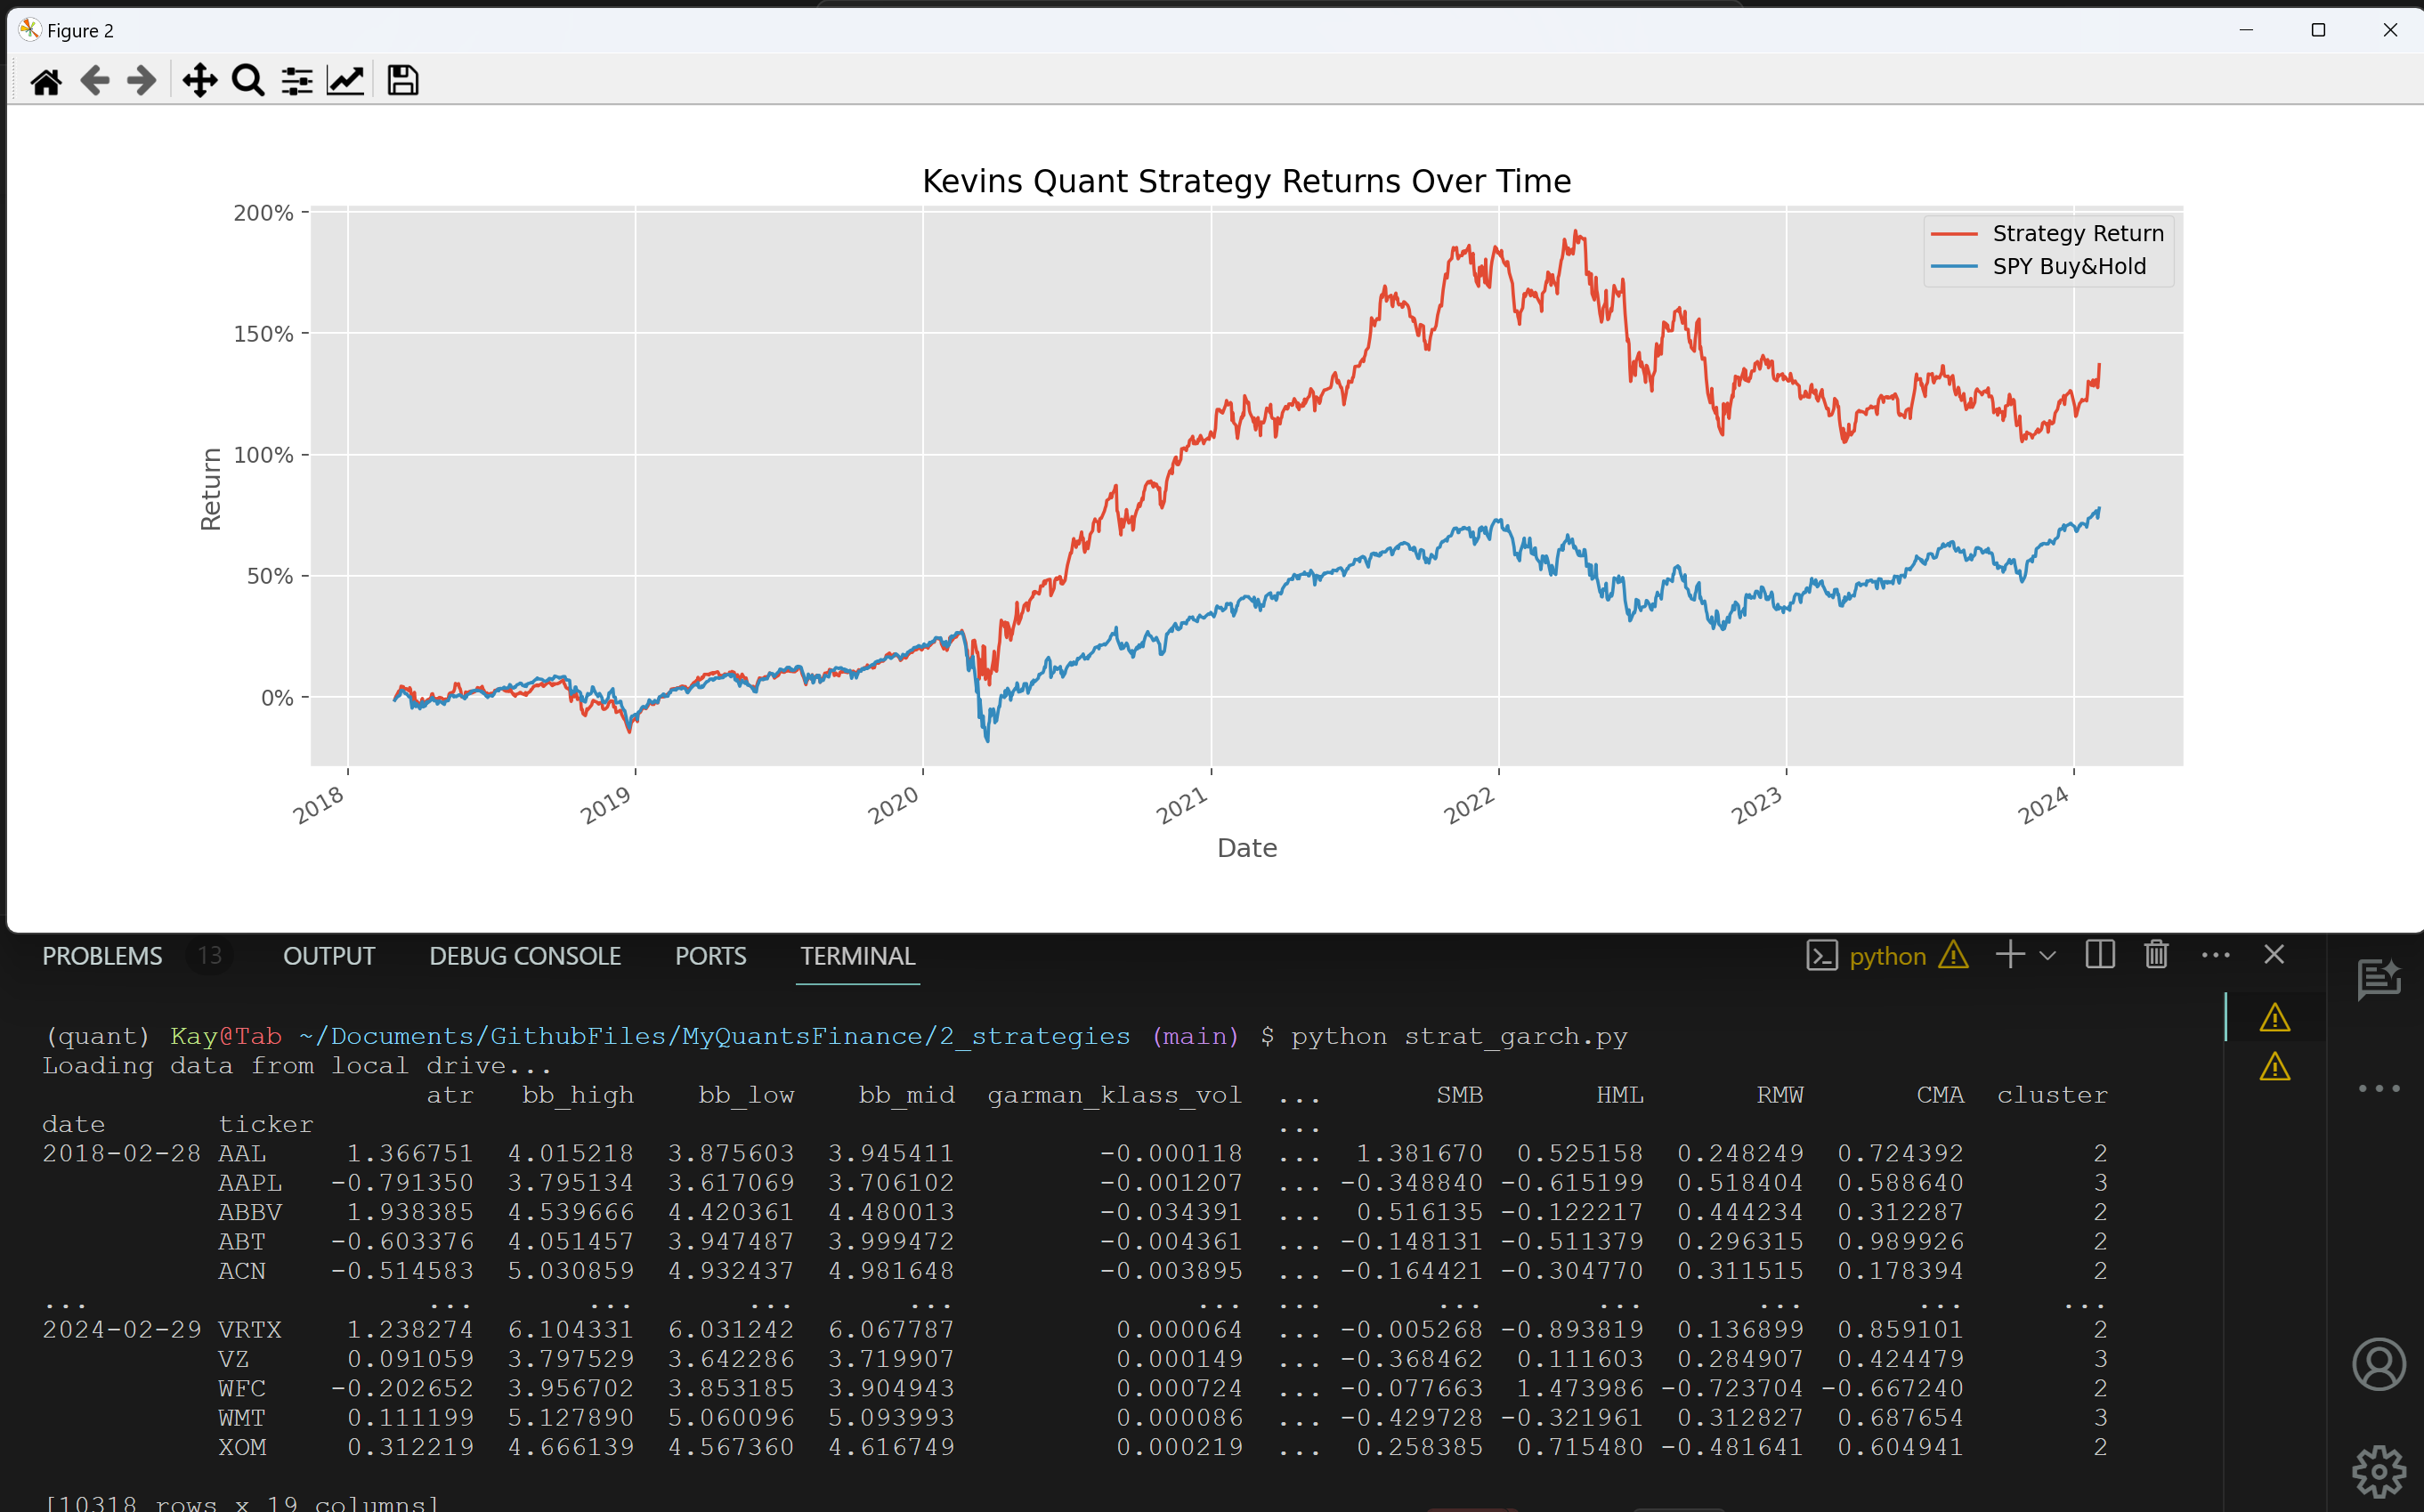Image resolution: width=2424 pixels, height=1512 pixels.
Task: Expand the terminal launch profile dropdown
Action: (2048, 956)
